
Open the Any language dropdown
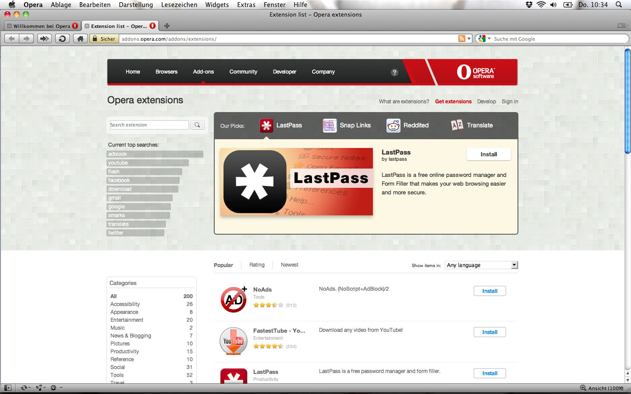481,265
